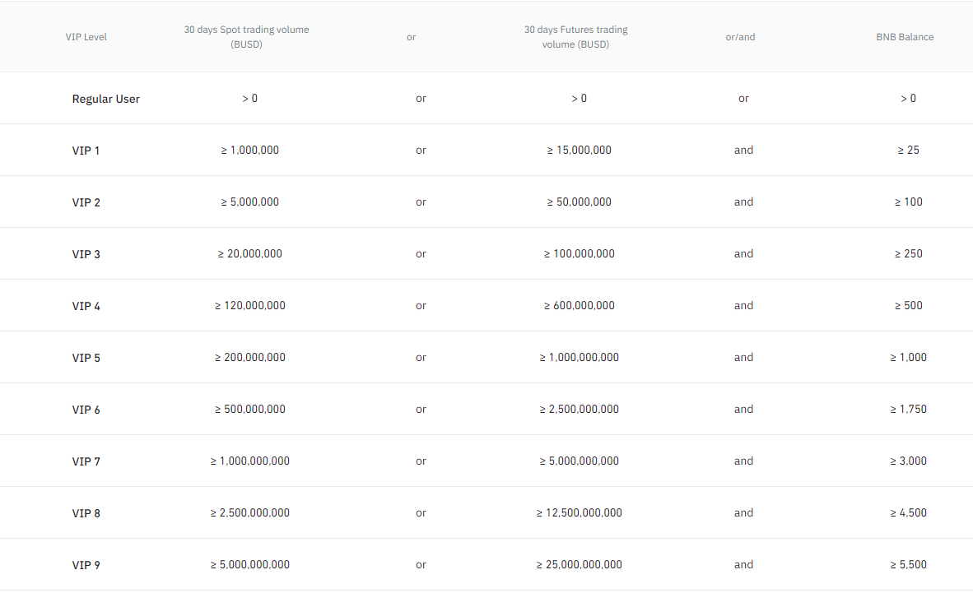This screenshot has height=593, width=973.
Task: Select Regular User's futures volume "> 0" cell
Action: [579, 98]
